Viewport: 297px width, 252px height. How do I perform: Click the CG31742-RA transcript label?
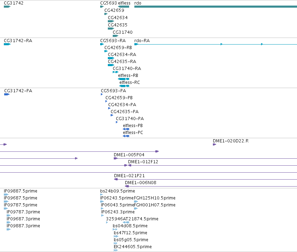[x=18, y=41]
